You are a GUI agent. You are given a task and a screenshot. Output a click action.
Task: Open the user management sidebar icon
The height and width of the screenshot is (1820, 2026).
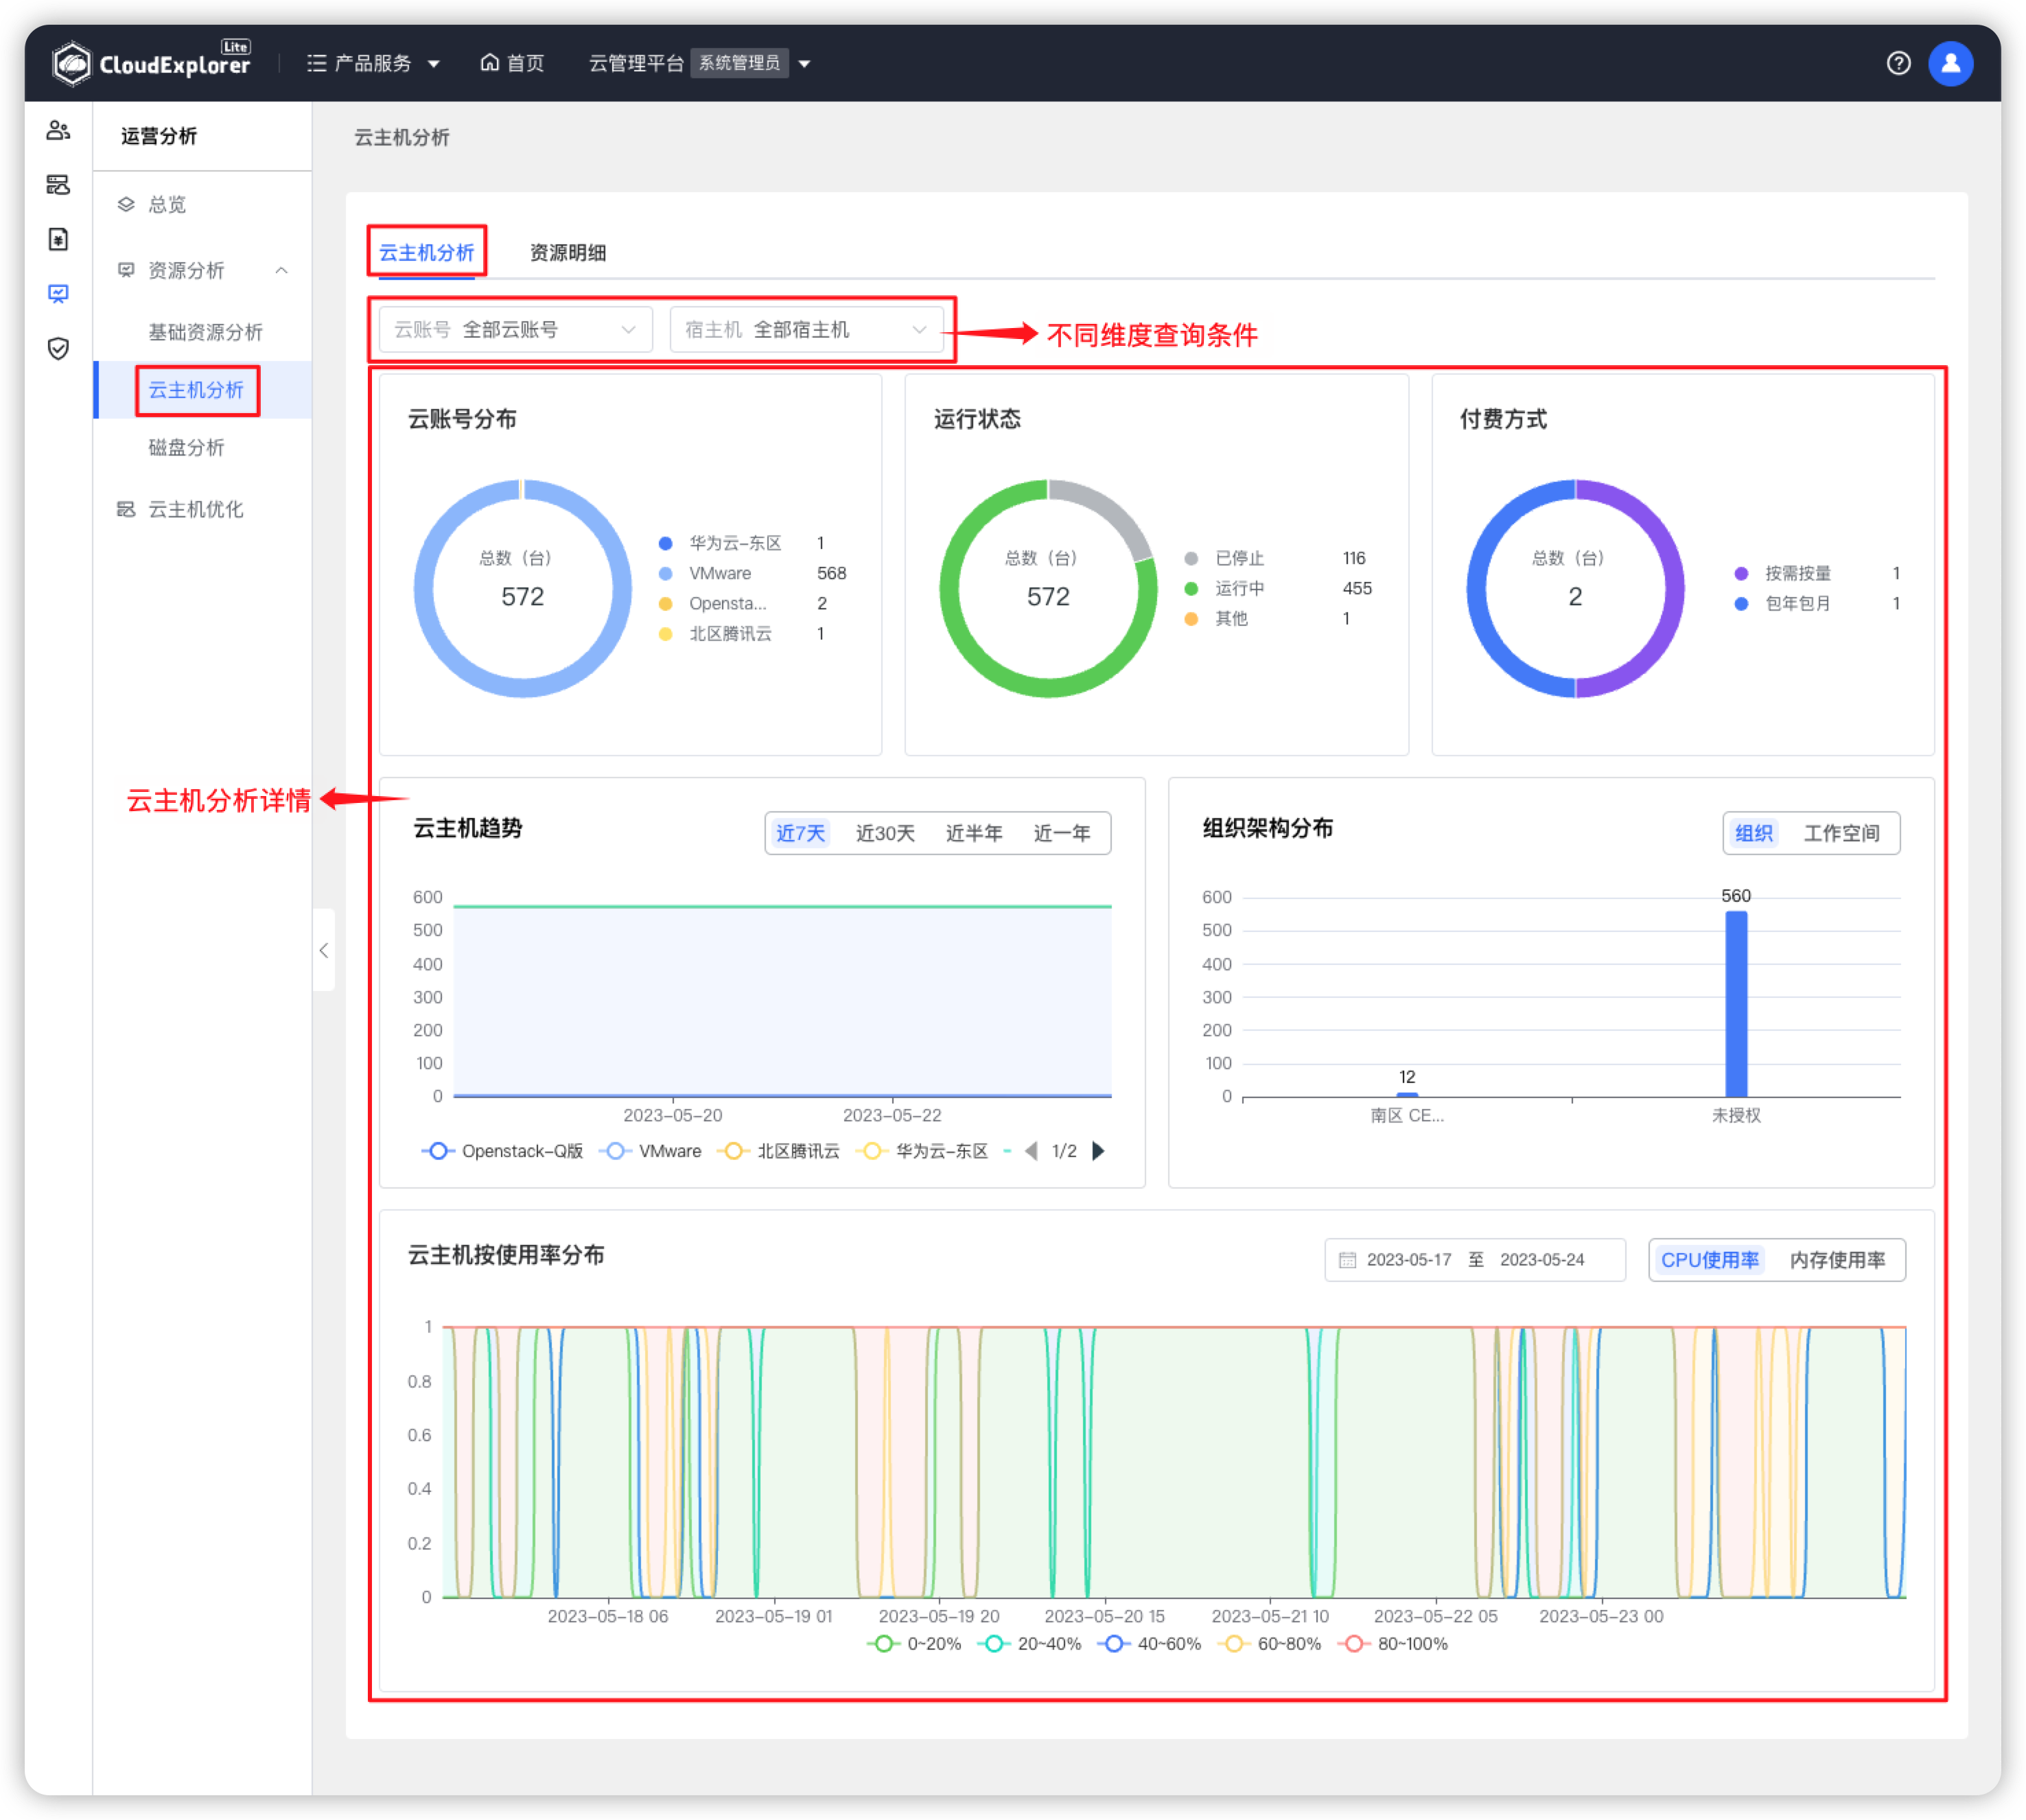coord(58,130)
